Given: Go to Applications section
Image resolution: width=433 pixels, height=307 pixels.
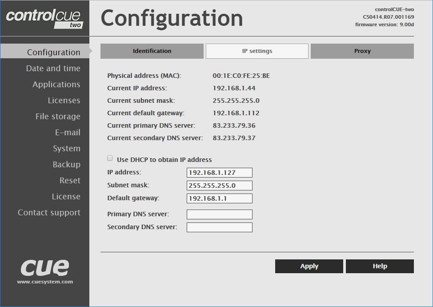Looking at the screenshot, I should (x=56, y=84).
